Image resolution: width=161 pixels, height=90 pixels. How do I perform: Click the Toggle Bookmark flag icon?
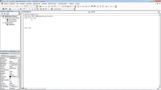click(x=106, y=6)
